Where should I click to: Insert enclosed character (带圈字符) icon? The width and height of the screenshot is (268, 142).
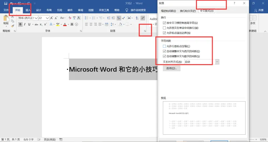76,24
